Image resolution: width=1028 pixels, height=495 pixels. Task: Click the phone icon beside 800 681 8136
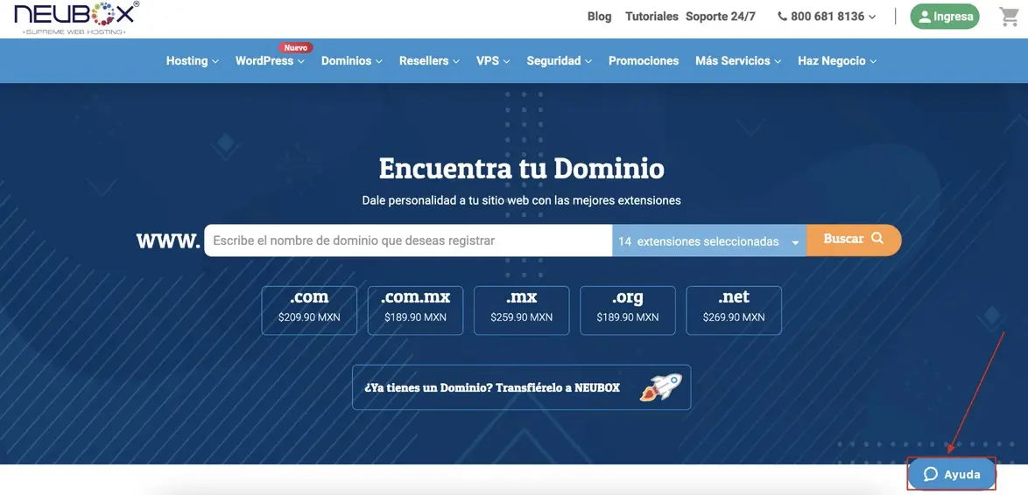click(x=782, y=17)
